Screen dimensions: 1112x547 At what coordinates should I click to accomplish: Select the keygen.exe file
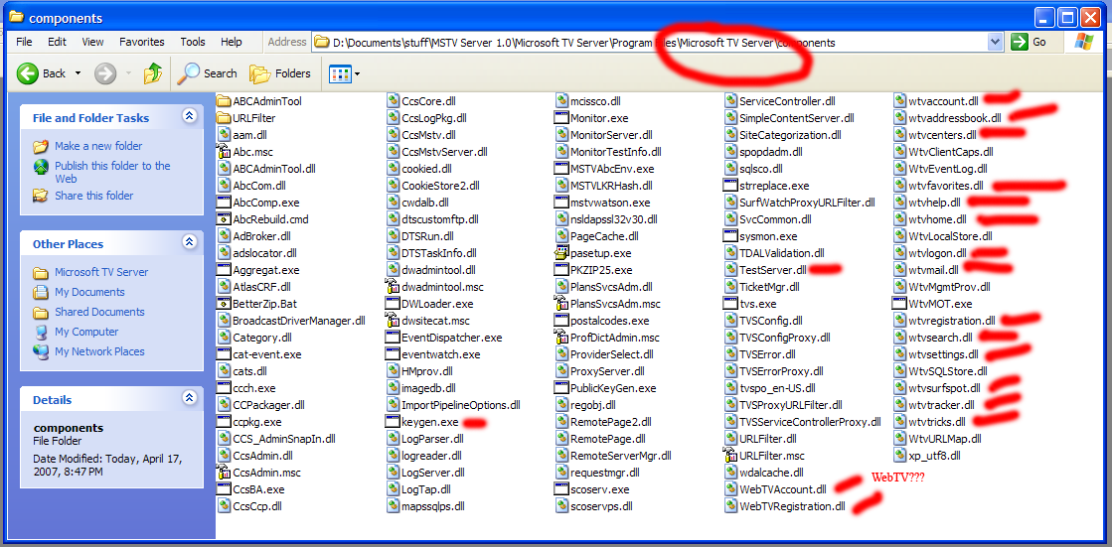click(x=429, y=422)
